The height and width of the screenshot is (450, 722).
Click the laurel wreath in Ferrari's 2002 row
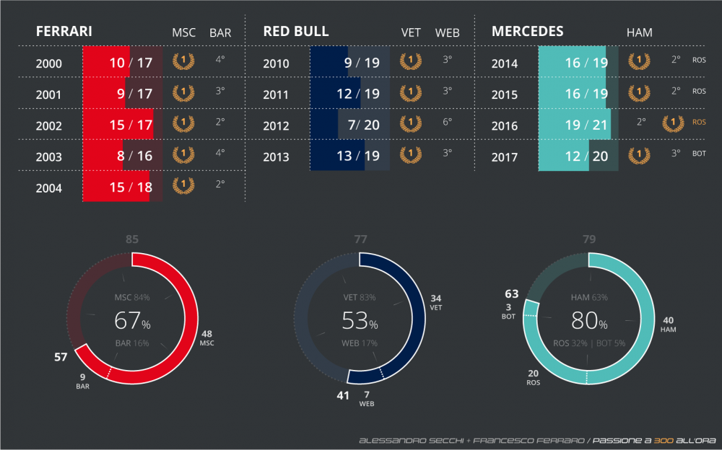click(x=183, y=124)
